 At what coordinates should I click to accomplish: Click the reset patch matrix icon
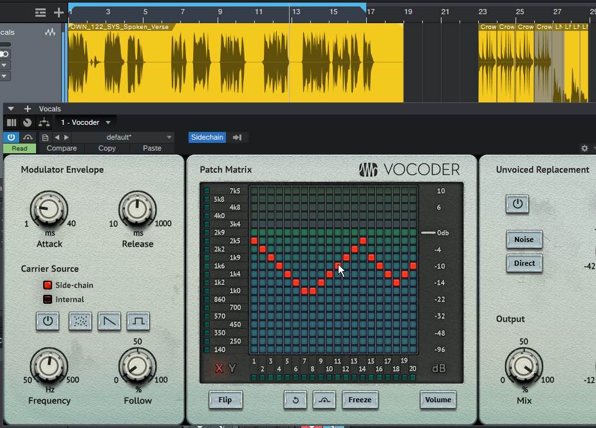[x=295, y=400]
